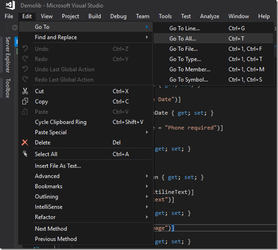Open the Analyze menu
The image size is (278, 250).
pyautogui.click(x=210, y=16)
